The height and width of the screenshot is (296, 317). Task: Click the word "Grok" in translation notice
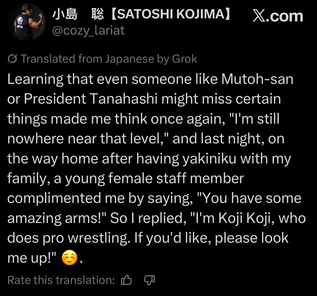185,59
